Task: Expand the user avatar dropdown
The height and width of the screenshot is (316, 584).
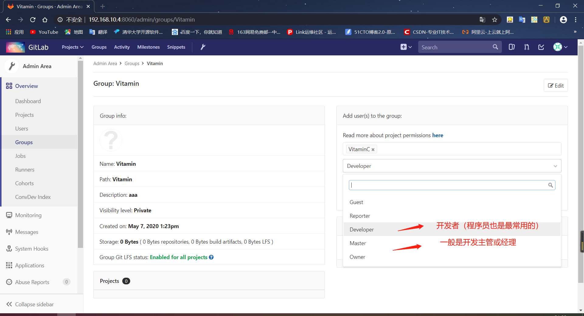Action: click(560, 47)
